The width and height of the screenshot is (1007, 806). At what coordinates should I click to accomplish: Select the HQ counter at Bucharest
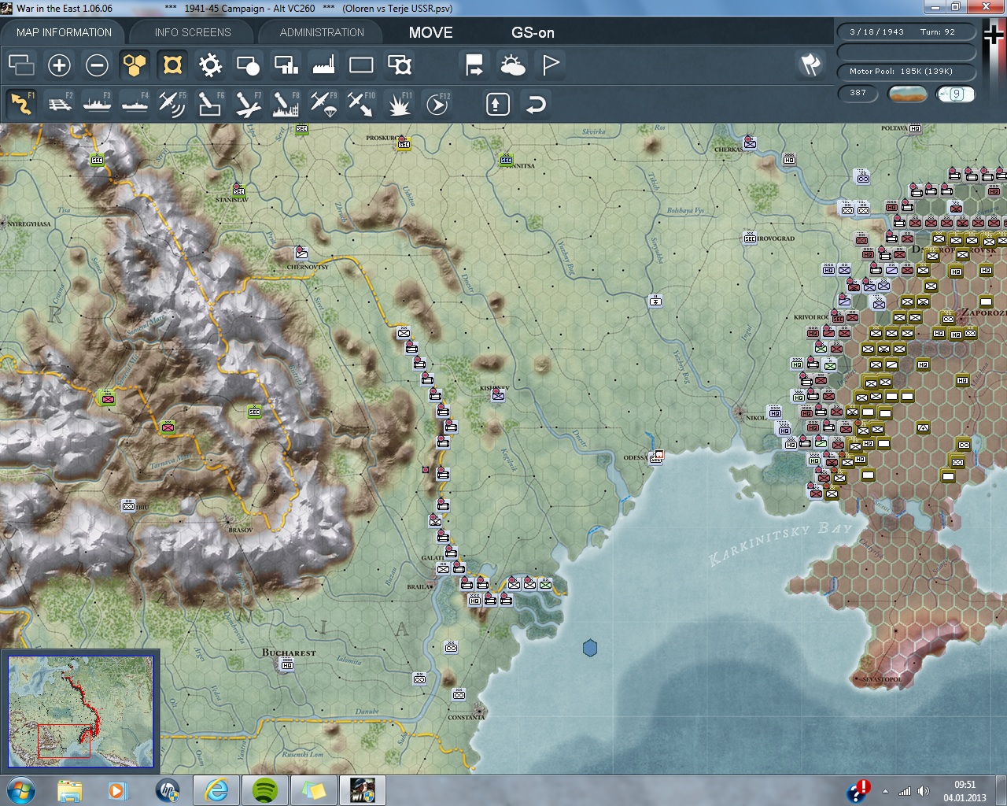287,665
